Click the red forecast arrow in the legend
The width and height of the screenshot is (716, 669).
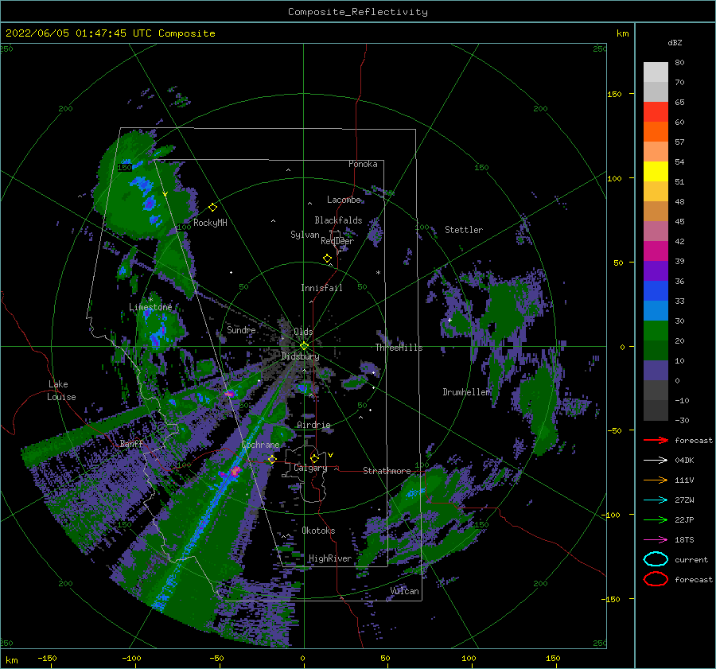pyautogui.click(x=656, y=440)
